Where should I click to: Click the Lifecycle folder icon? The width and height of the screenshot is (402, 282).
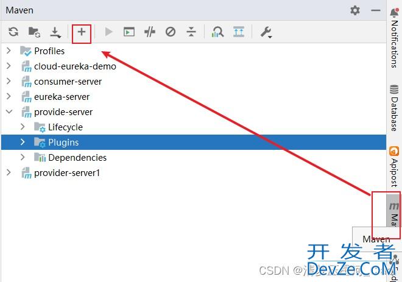pyautogui.click(x=40, y=127)
